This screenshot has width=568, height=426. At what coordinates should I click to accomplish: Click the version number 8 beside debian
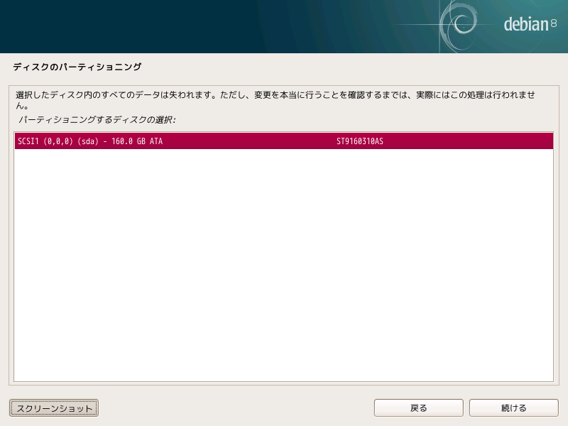coord(554,25)
